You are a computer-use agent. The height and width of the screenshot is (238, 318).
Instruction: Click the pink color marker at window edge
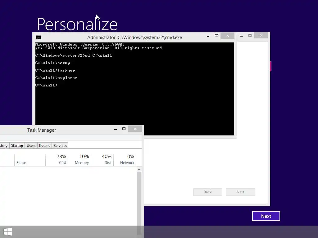tap(271, 66)
